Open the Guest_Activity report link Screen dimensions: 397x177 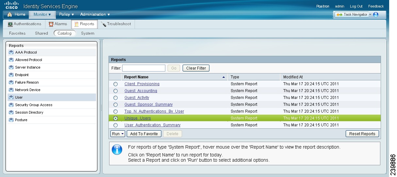coord(137,98)
